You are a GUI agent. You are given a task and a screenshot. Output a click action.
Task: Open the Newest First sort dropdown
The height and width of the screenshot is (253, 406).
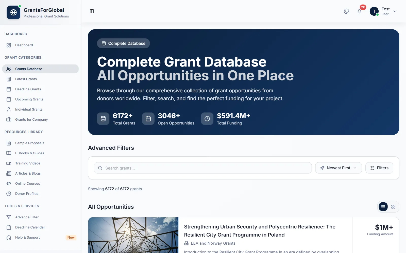click(339, 168)
